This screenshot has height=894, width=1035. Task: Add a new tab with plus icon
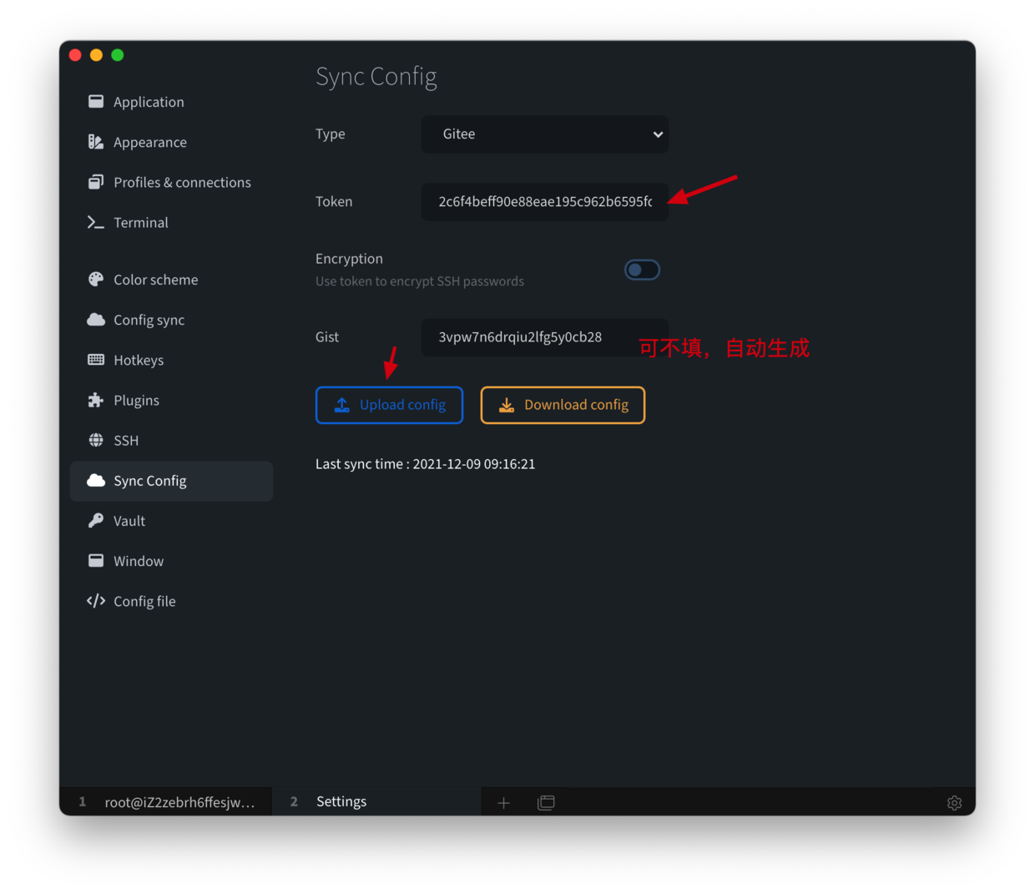pyautogui.click(x=503, y=802)
